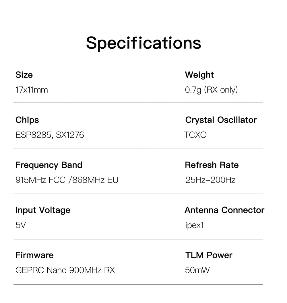Click the 915MHz FCC /868MHz EU text
287x303 pixels.
67,180
